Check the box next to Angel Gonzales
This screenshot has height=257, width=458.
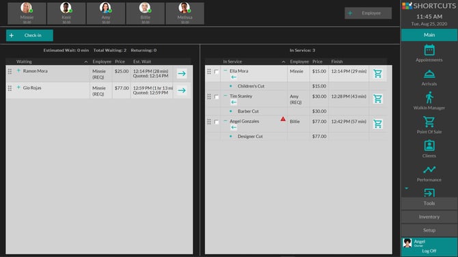pos(217,122)
